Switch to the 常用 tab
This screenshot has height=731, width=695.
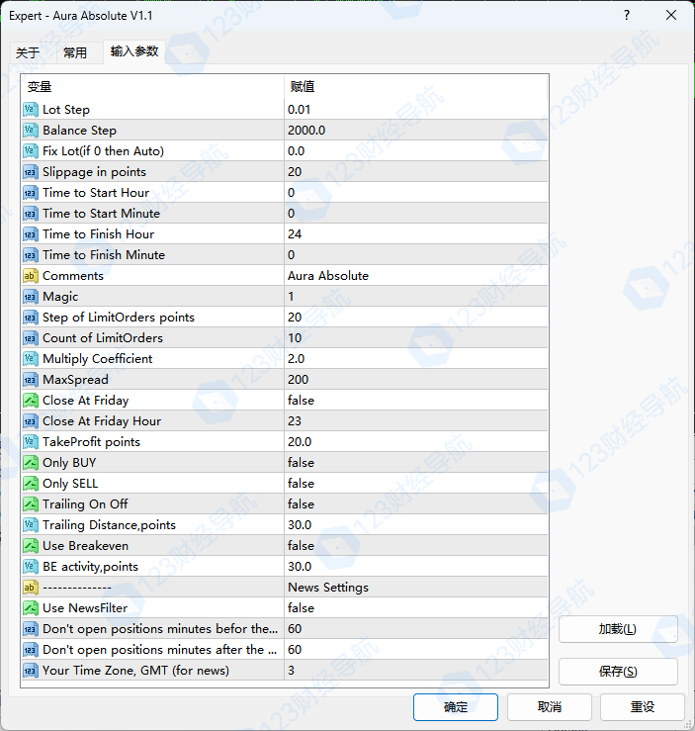point(75,52)
